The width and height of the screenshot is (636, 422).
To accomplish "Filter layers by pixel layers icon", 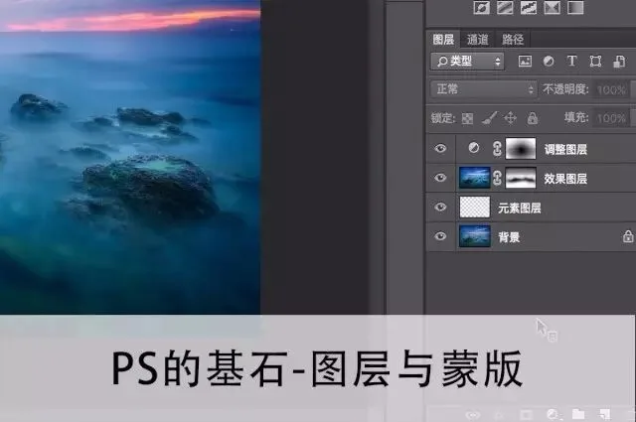I will click(x=525, y=62).
